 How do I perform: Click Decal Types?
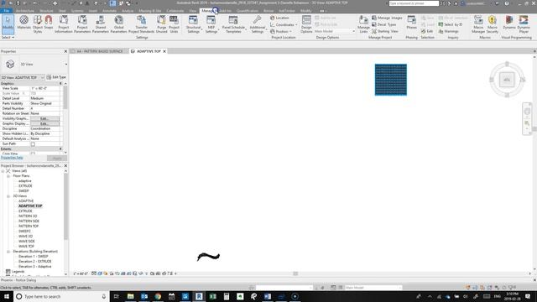[x=384, y=24]
